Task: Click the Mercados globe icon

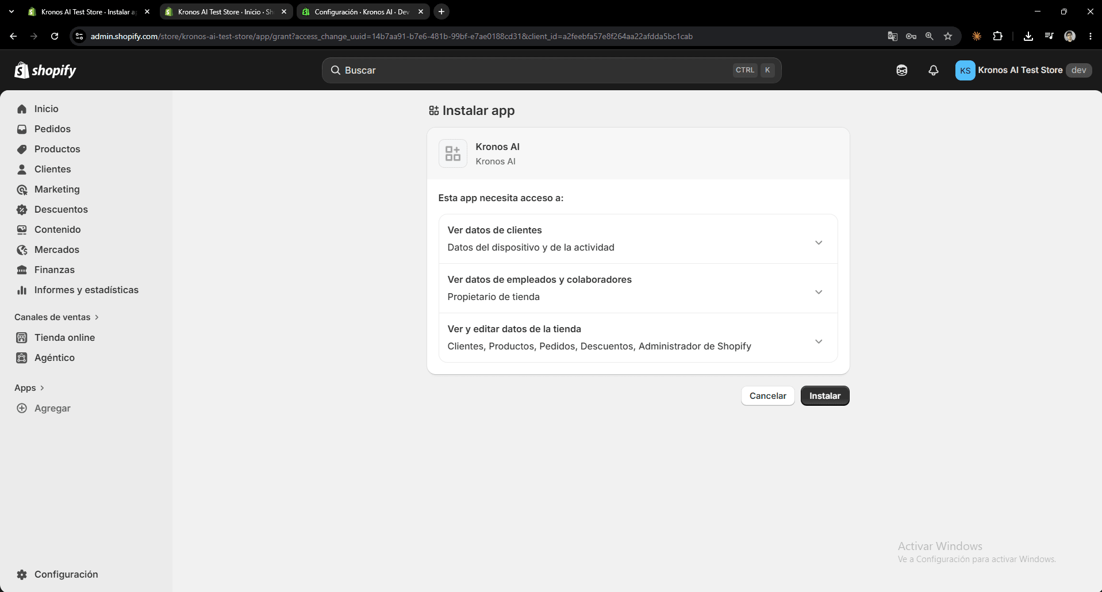Action: pos(22,250)
